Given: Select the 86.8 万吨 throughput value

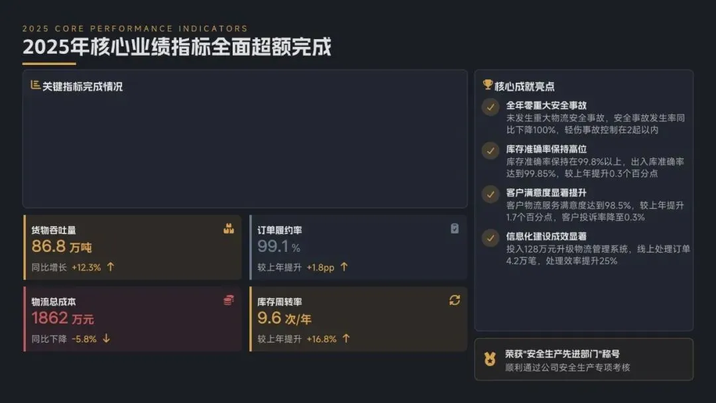Looking at the screenshot, I should 62,247.
